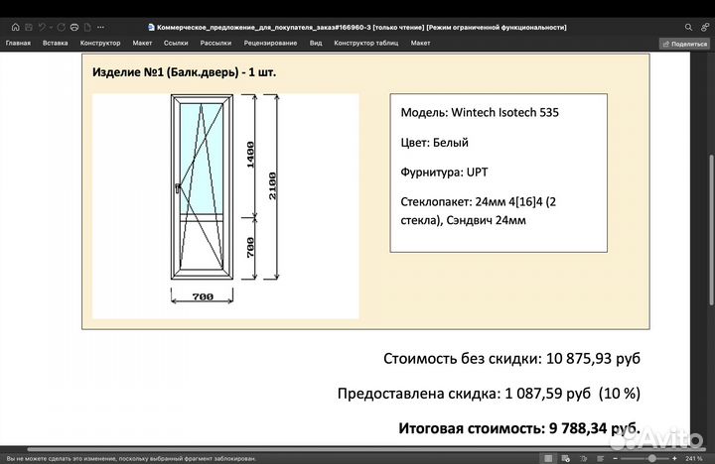Click the Save icon in the quick access toolbar

coord(29,28)
